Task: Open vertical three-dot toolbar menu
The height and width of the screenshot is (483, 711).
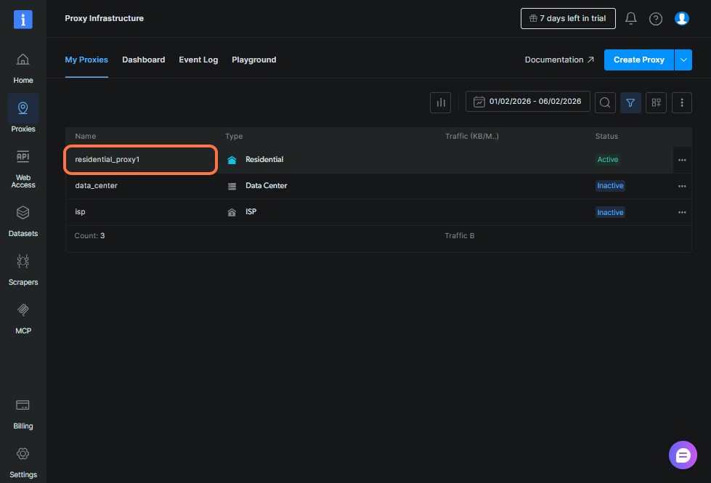Action: click(681, 102)
